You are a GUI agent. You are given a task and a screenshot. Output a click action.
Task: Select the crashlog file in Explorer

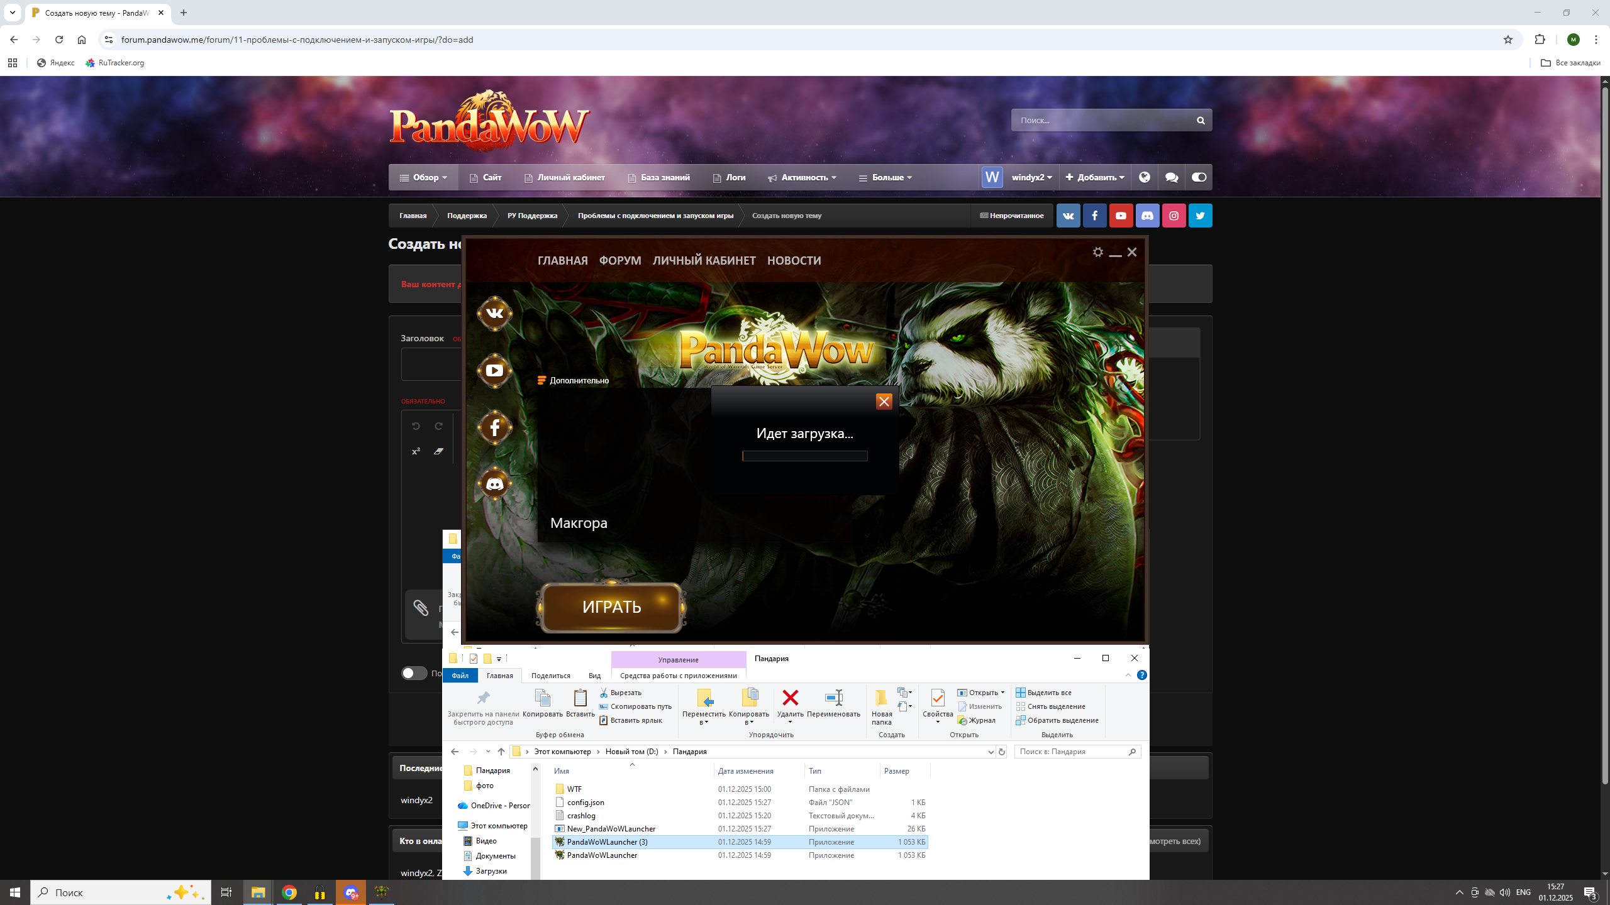click(581, 815)
